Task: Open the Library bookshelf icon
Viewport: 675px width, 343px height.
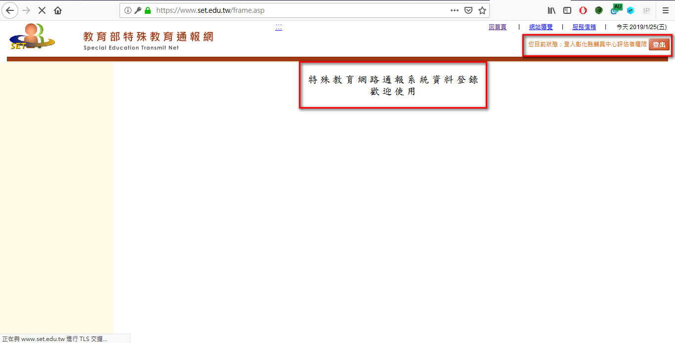Action: pos(552,10)
